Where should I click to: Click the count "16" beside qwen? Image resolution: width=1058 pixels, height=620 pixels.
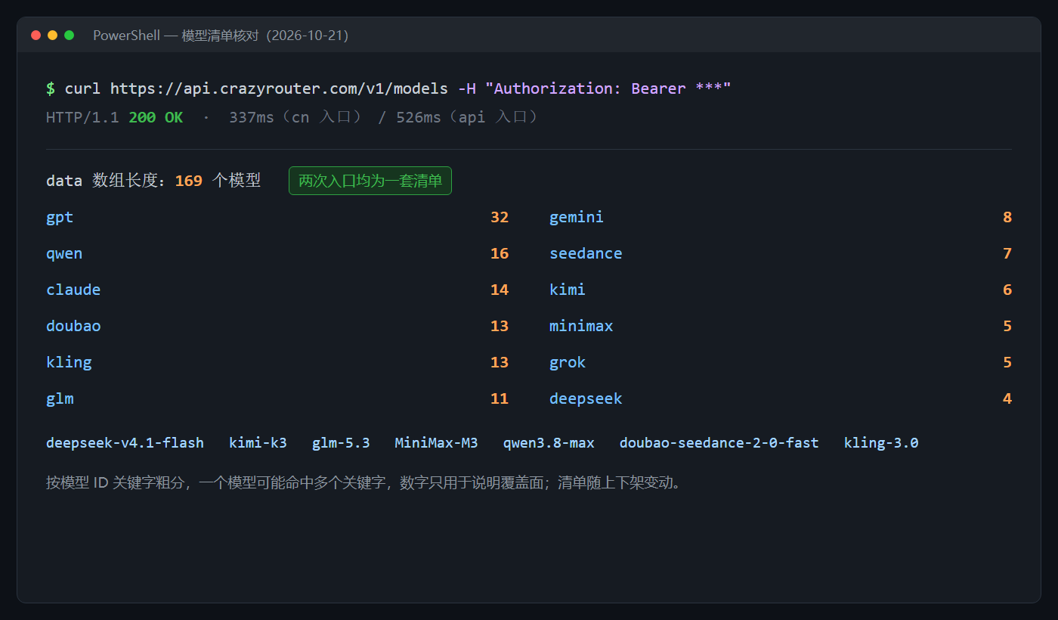(x=500, y=253)
